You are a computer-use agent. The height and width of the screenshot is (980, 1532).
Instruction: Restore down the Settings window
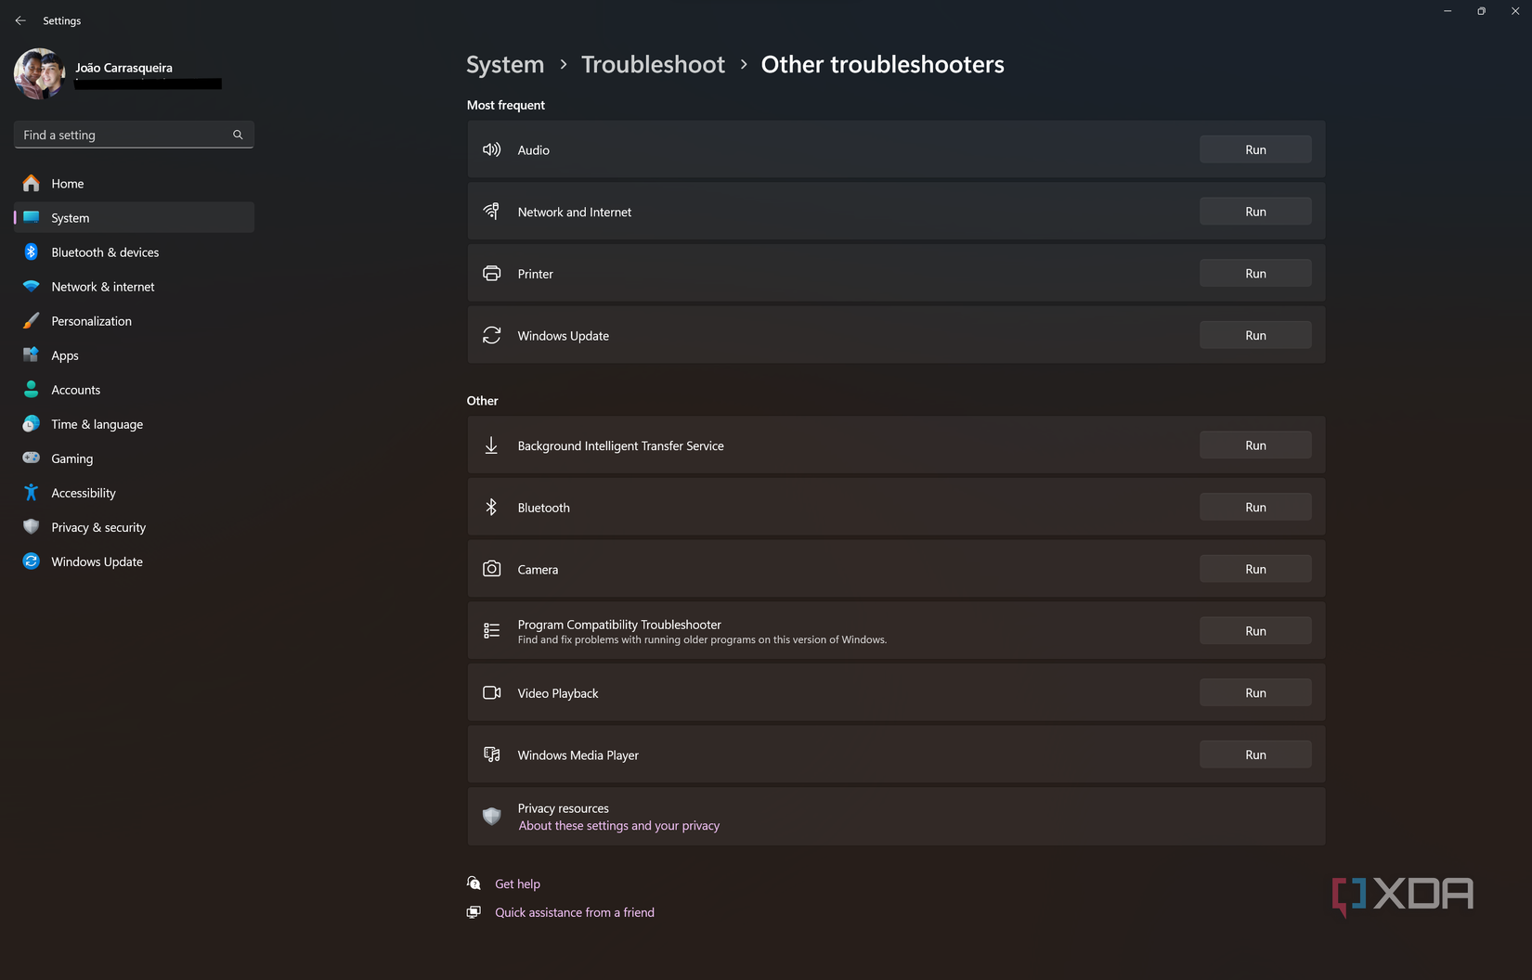pyautogui.click(x=1481, y=11)
